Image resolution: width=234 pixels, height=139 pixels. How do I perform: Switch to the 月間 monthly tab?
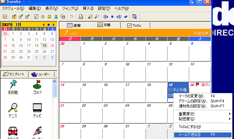pos(105,25)
